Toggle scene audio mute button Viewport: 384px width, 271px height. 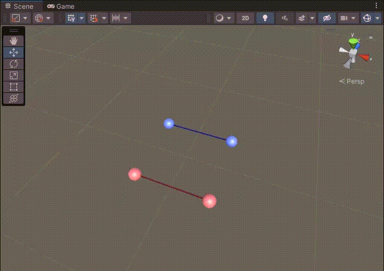[284, 18]
